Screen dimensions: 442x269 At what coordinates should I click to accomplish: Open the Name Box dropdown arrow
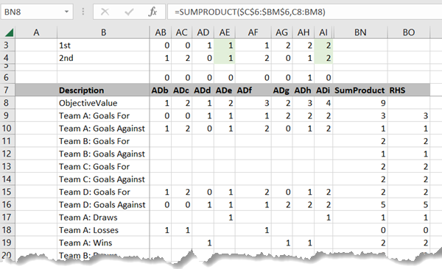point(66,12)
